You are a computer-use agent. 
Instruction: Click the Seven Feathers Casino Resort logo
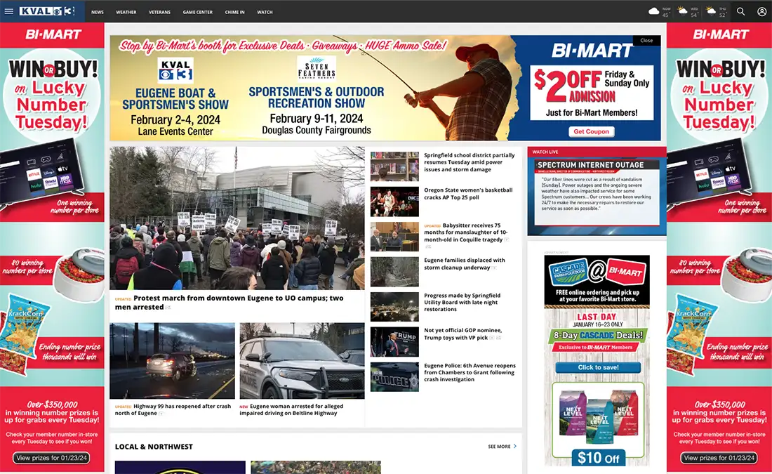click(317, 69)
